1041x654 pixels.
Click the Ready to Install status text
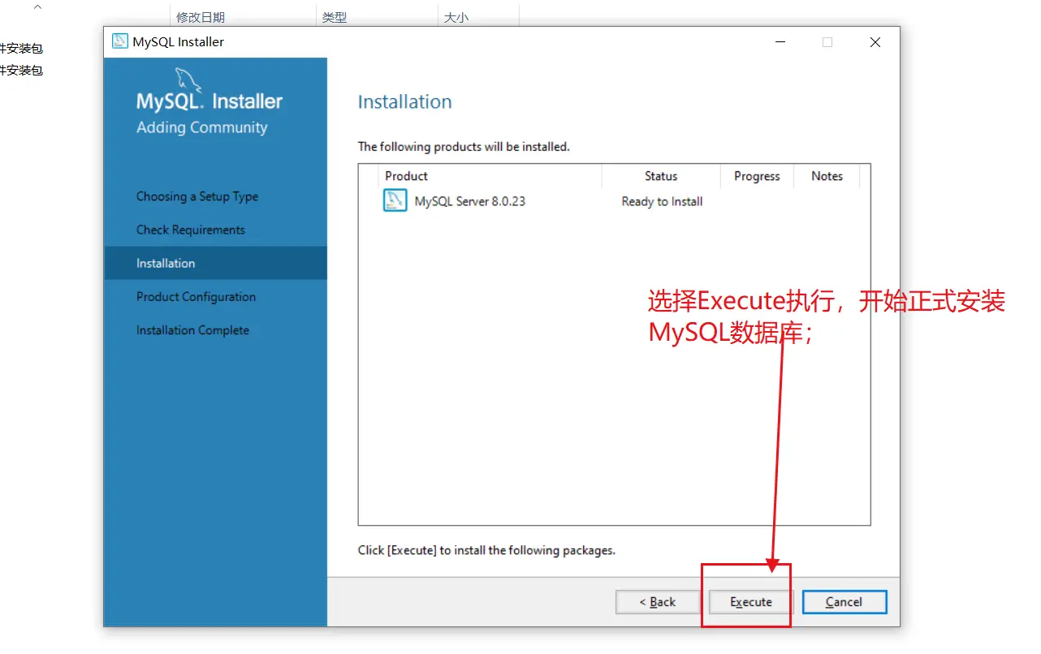pyautogui.click(x=662, y=201)
